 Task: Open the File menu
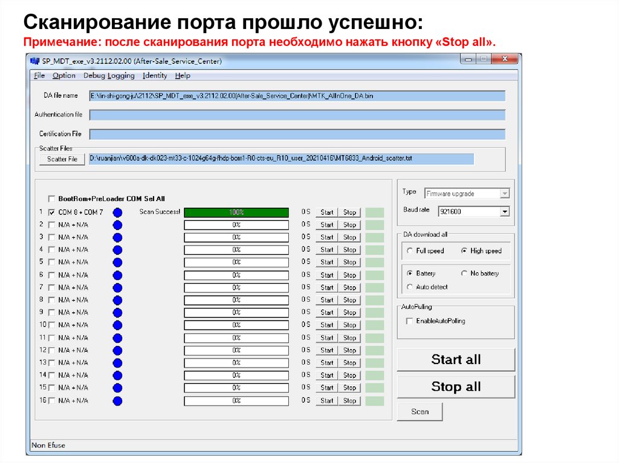tap(39, 75)
